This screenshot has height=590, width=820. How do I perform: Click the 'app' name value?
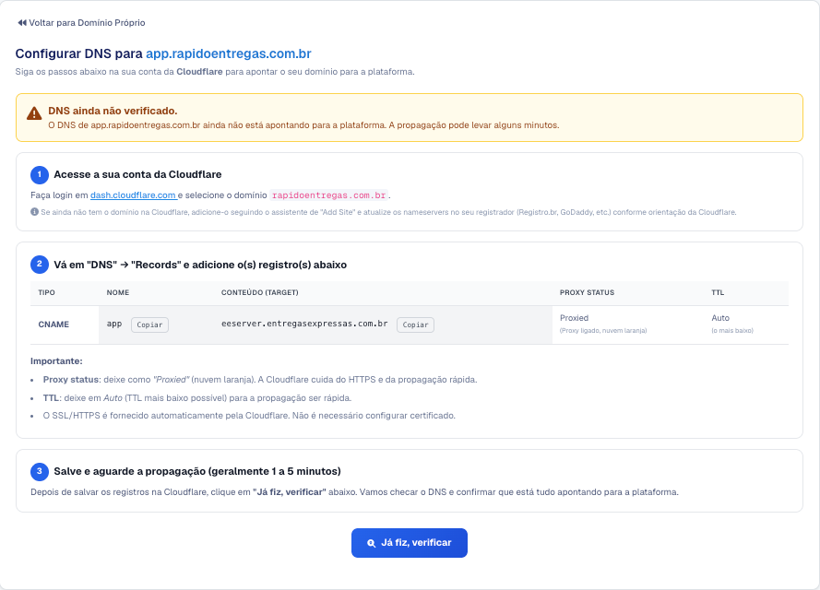(x=114, y=324)
